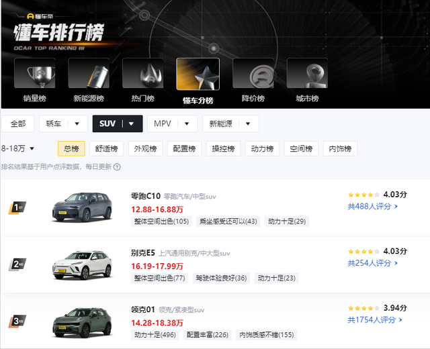The height and width of the screenshot is (349, 430).
Task: Click the 动力十足(29) tag
Action: pos(287,221)
